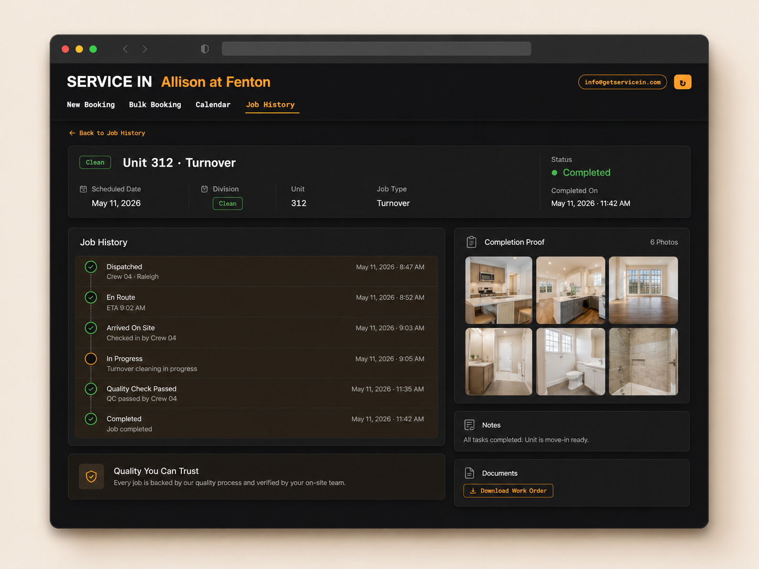
Task: Click the May 11, 2026 · 9:03 AM timestamp
Action: pyautogui.click(x=390, y=328)
